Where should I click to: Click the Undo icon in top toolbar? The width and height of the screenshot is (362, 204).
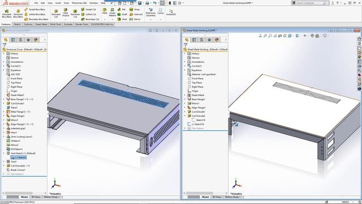tap(154, 3)
